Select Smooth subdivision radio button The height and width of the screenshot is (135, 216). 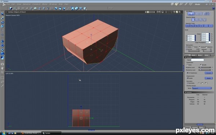[201, 65]
